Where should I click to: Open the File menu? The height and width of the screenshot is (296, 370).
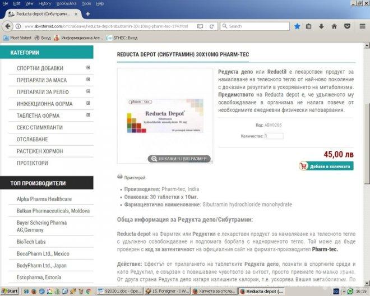6,3
